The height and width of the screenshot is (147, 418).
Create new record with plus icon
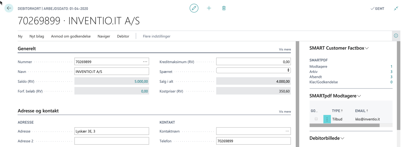(x=209, y=8)
